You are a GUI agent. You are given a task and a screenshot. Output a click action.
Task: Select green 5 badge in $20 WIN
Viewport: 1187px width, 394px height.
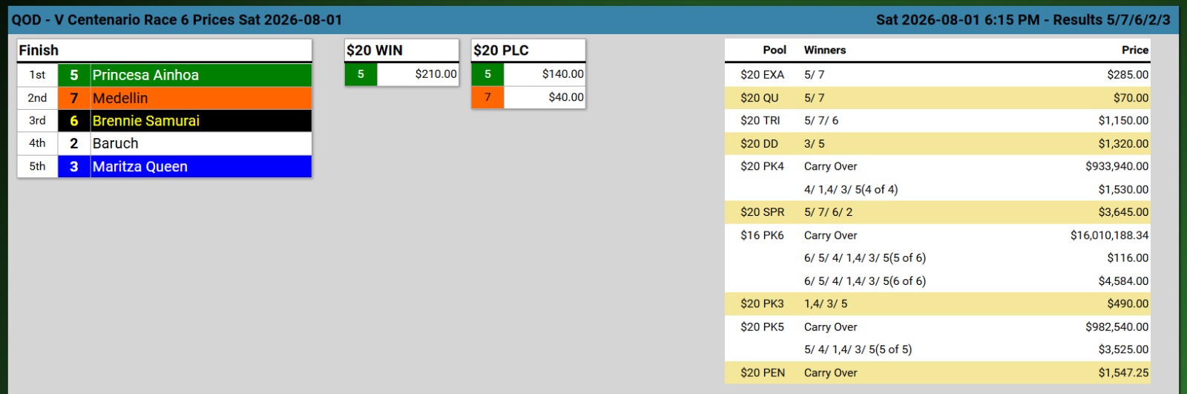coord(361,74)
